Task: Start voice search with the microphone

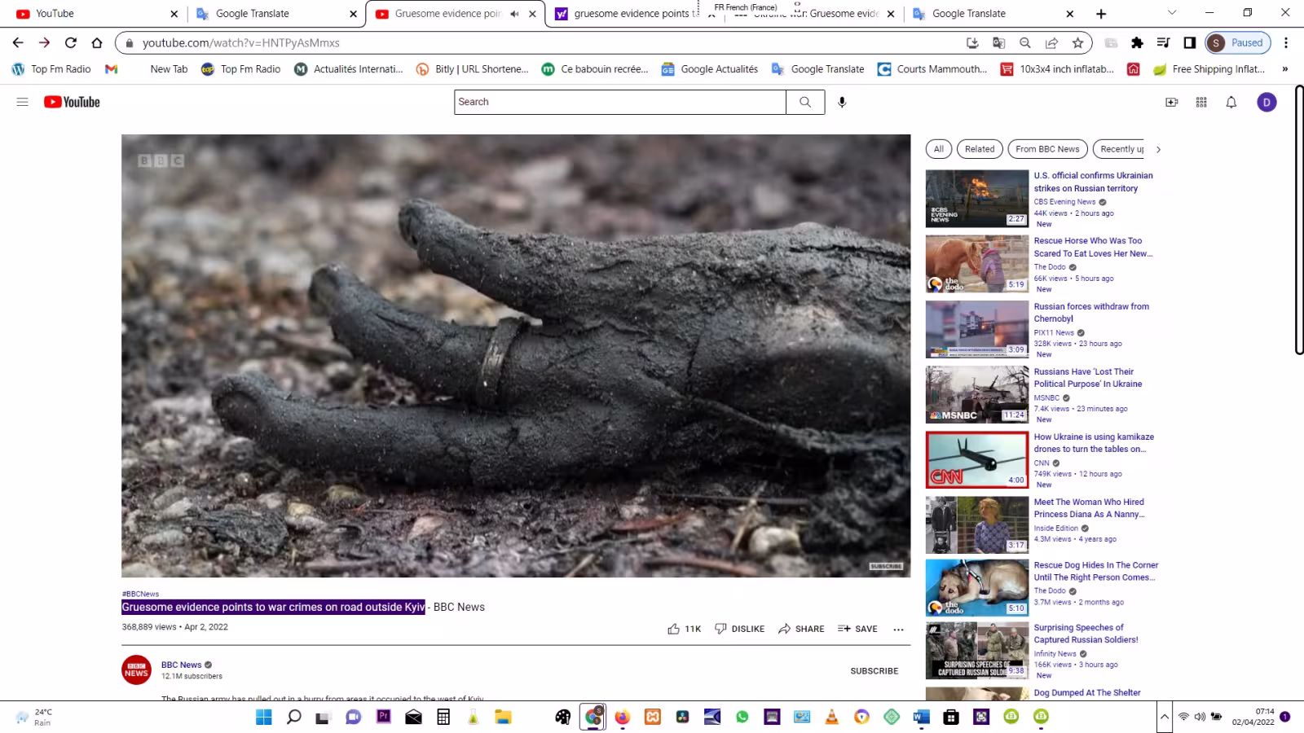Action: pos(842,102)
